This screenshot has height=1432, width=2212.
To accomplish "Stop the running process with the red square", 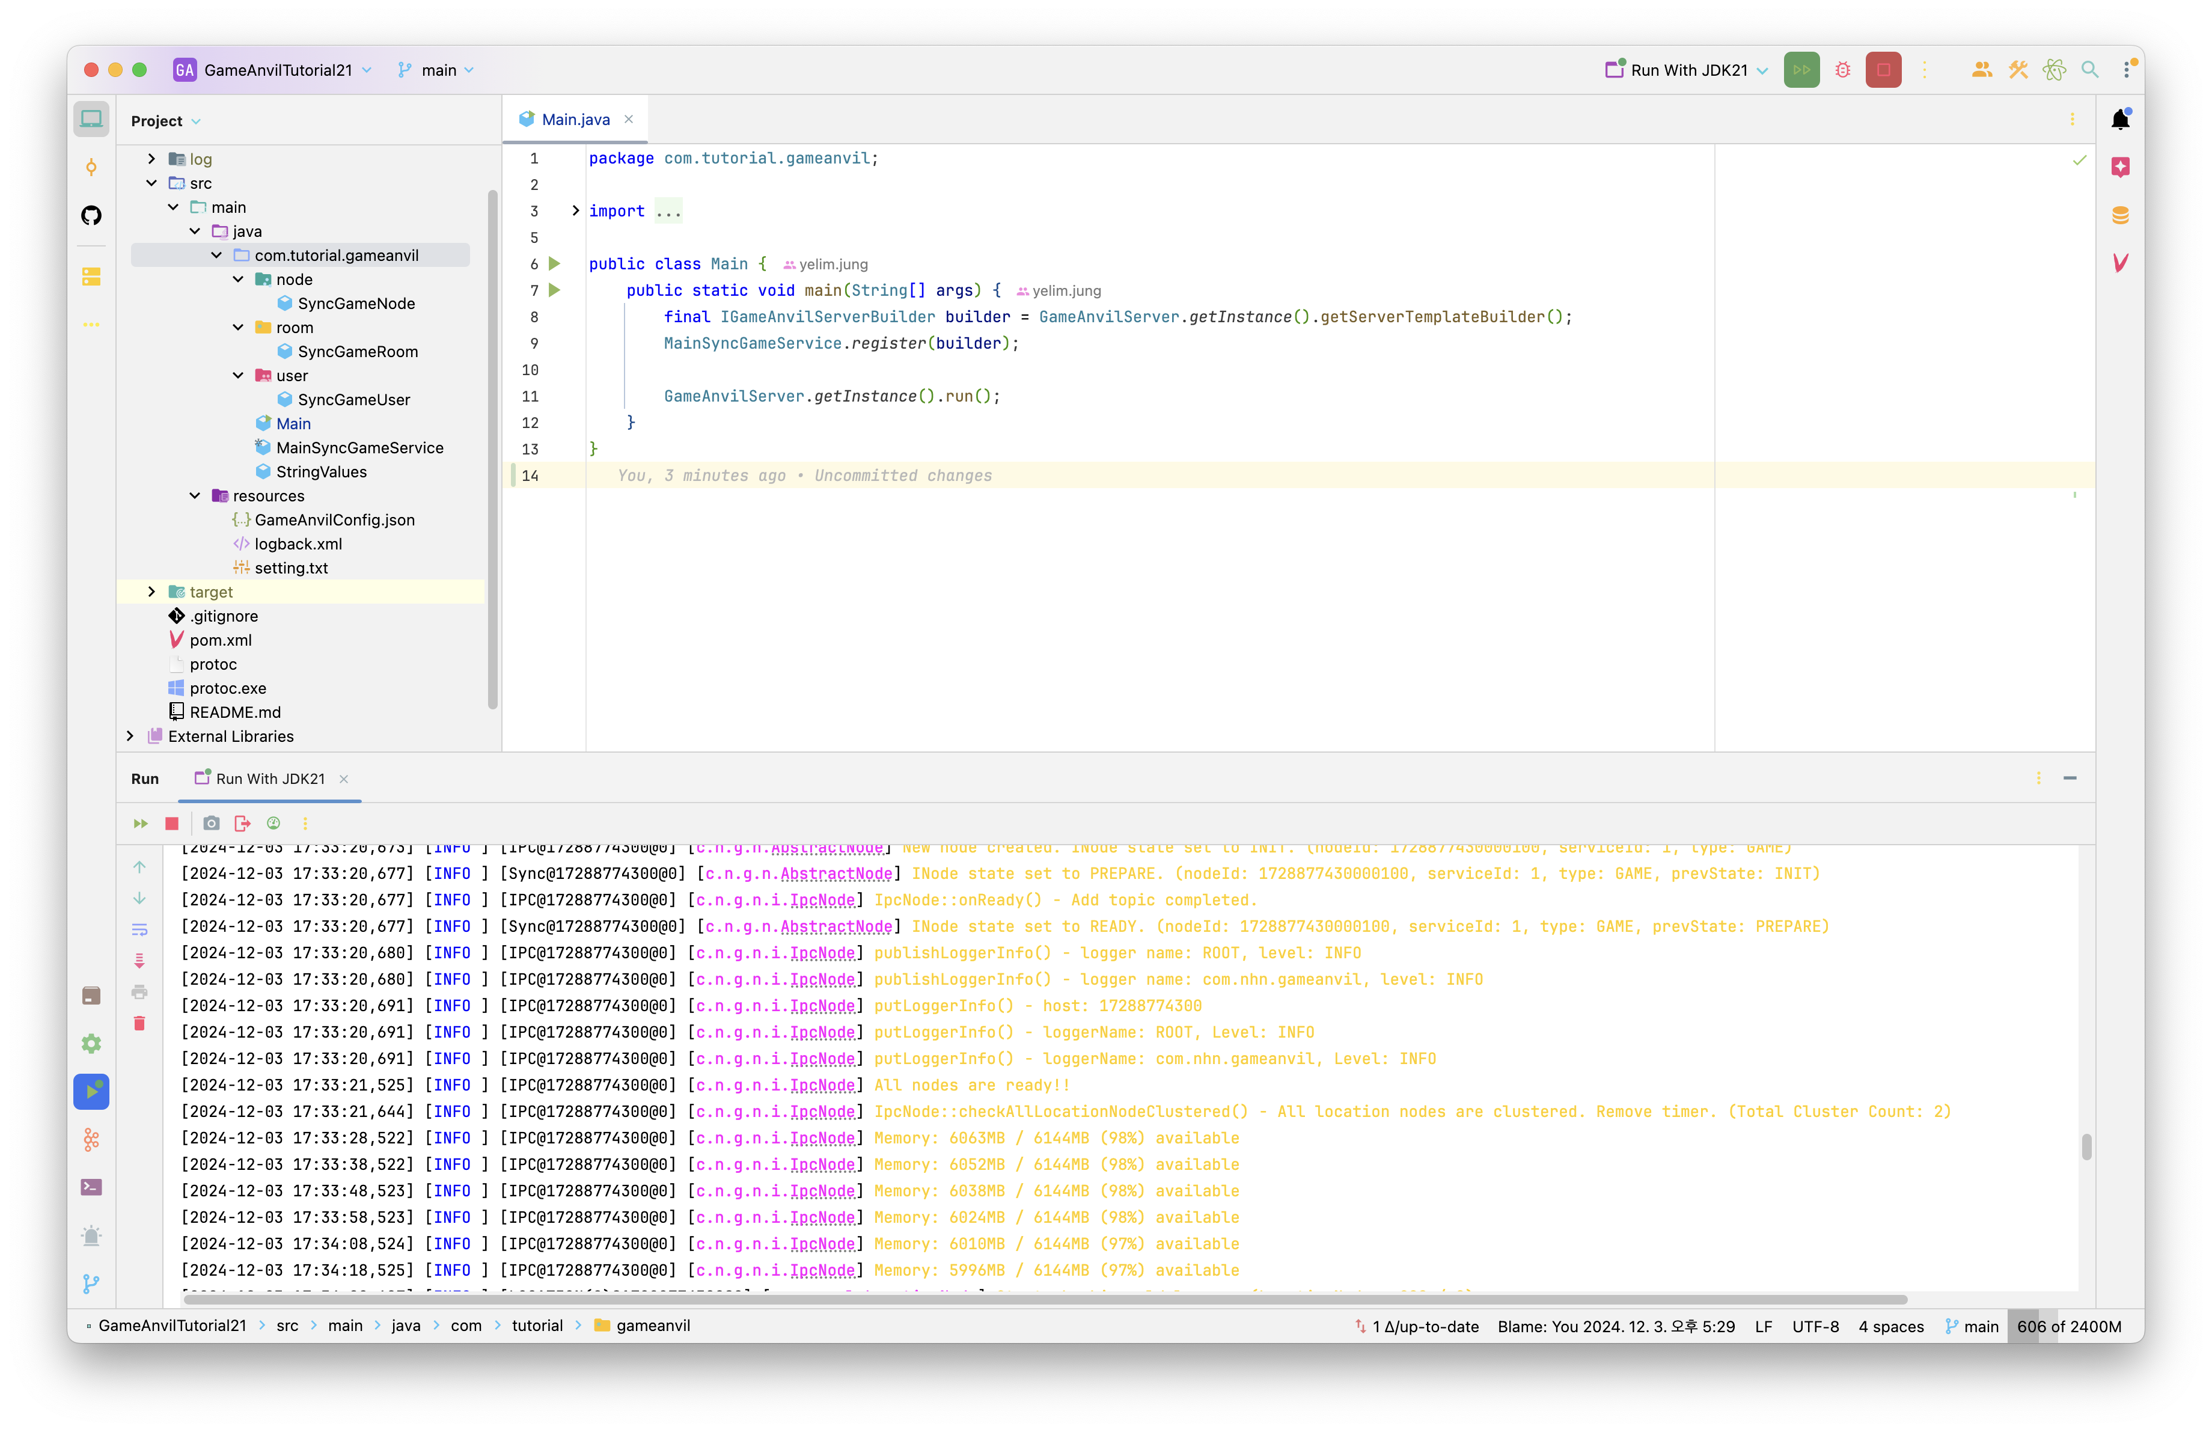I will 1883,70.
